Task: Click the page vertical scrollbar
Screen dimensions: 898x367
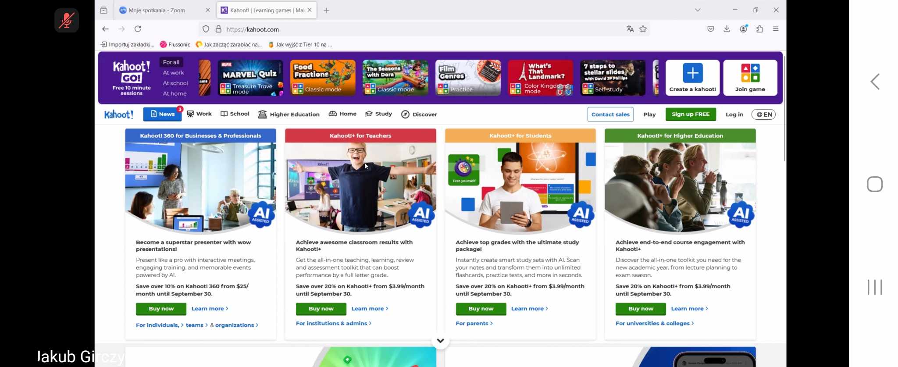Action: coord(784,109)
